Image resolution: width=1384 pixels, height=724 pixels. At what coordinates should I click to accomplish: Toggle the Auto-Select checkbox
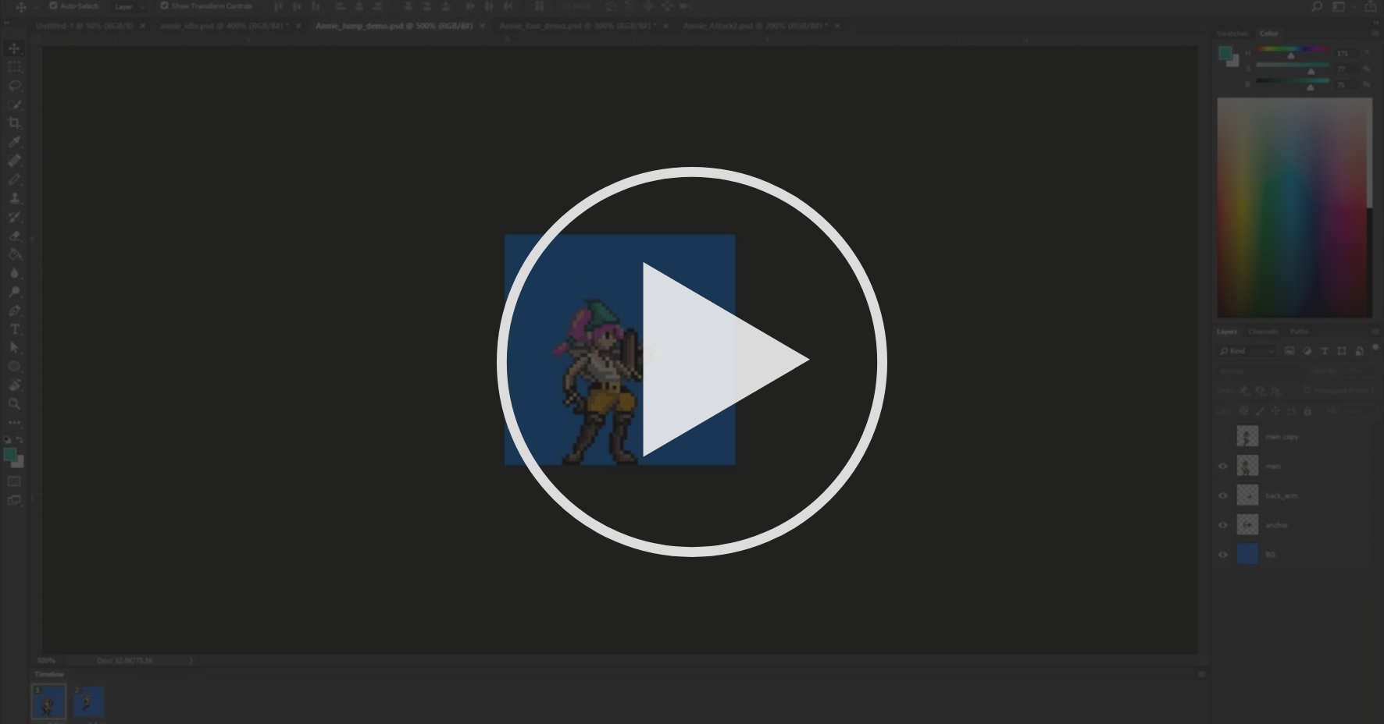53,5
